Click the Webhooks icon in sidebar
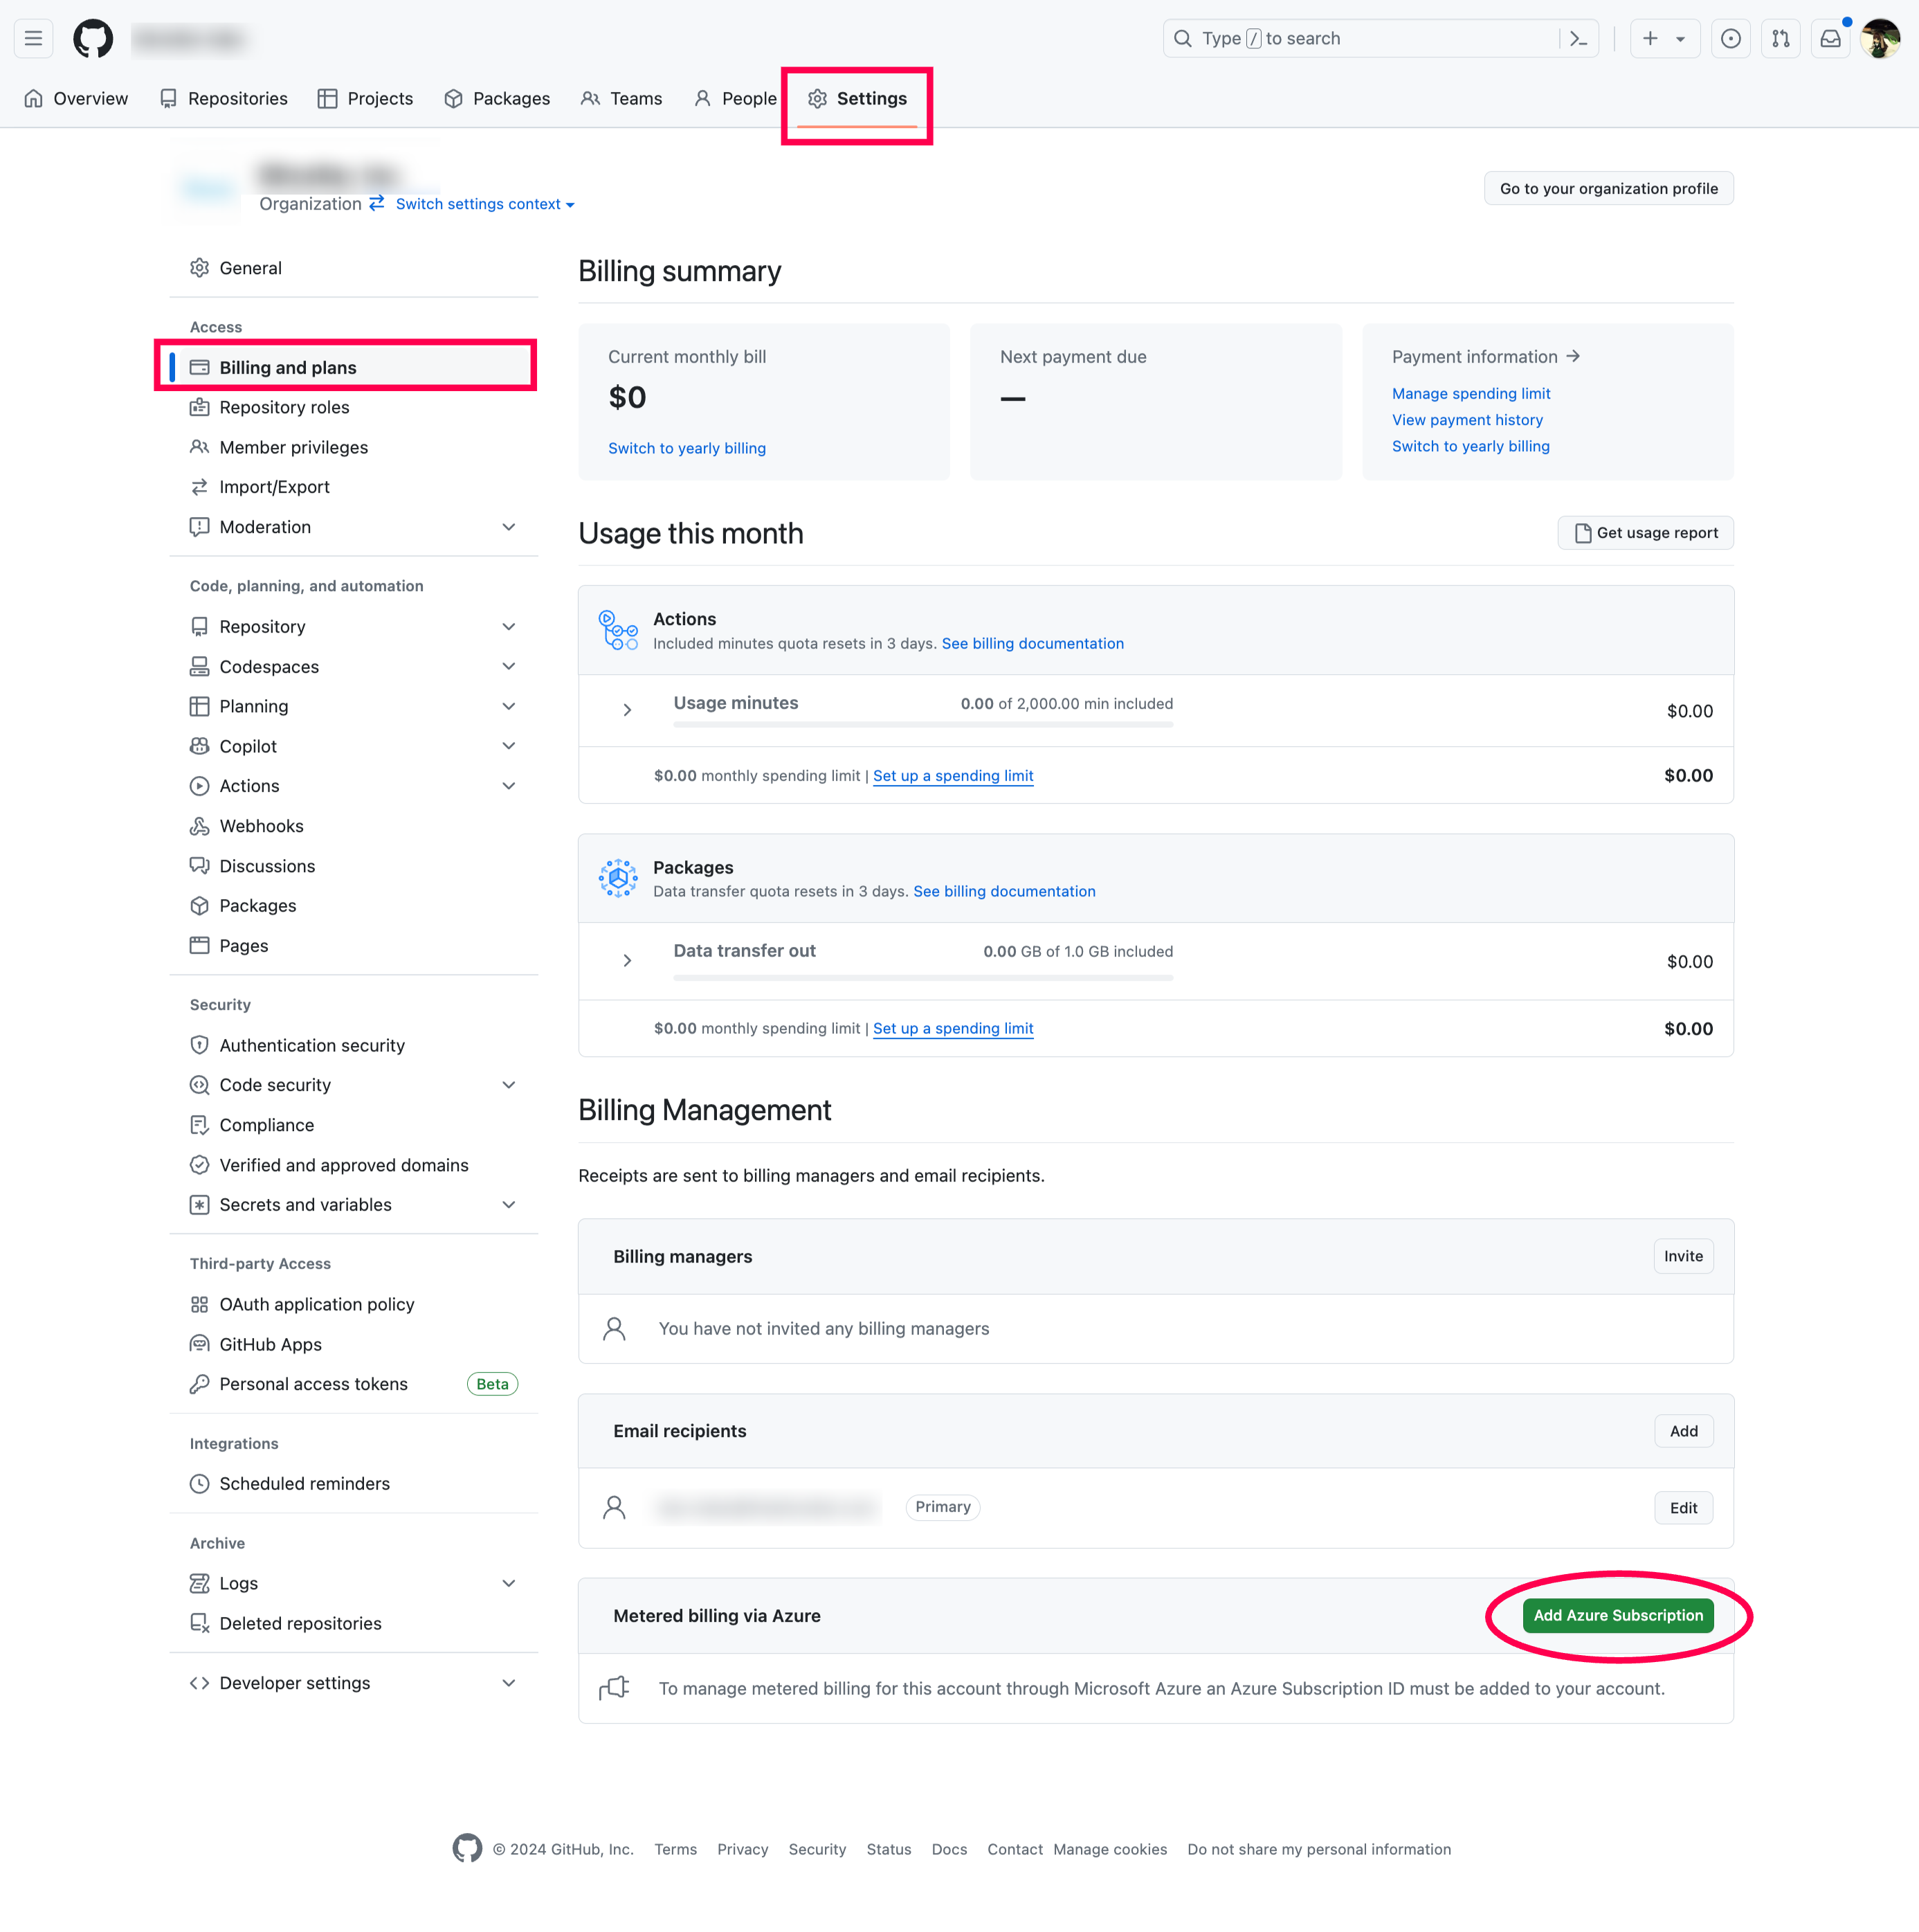 200,826
